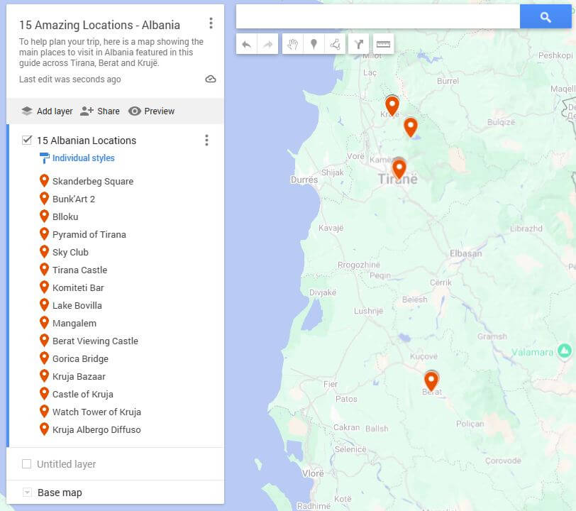Click the Vlorë label on map
This screenshot has height=511, width=576.
313,473
